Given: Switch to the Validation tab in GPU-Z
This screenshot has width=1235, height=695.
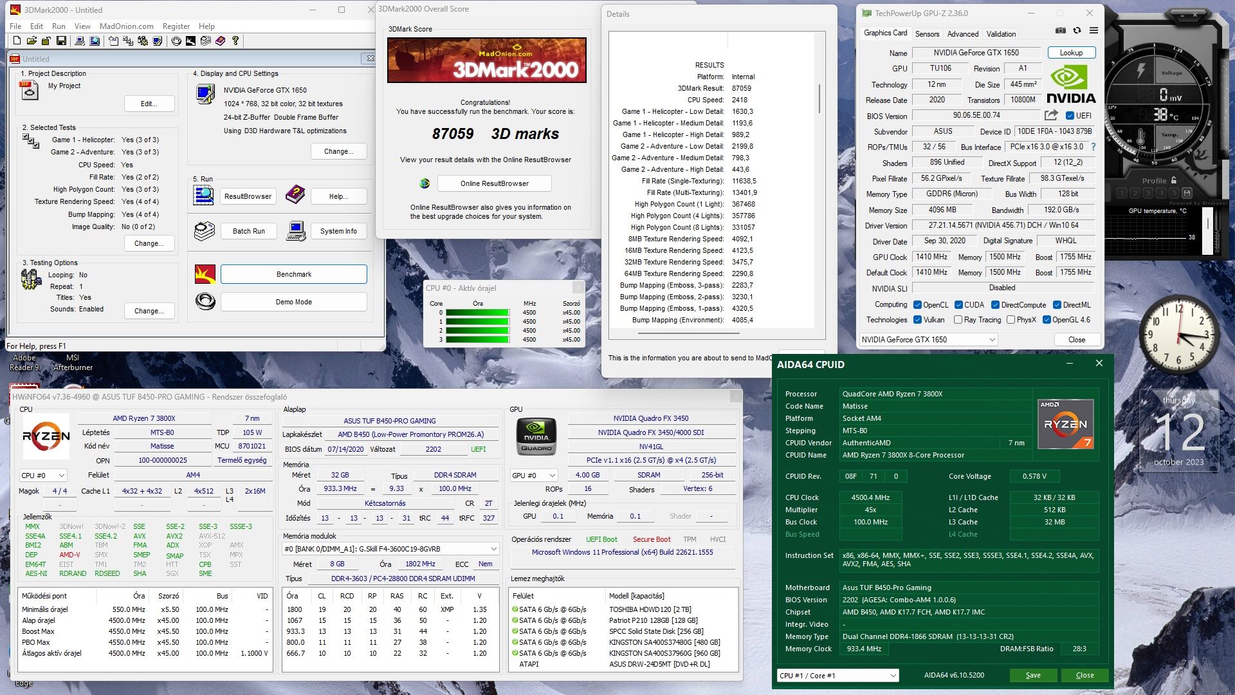Looking at the screenshot, I should [1001, 34].
